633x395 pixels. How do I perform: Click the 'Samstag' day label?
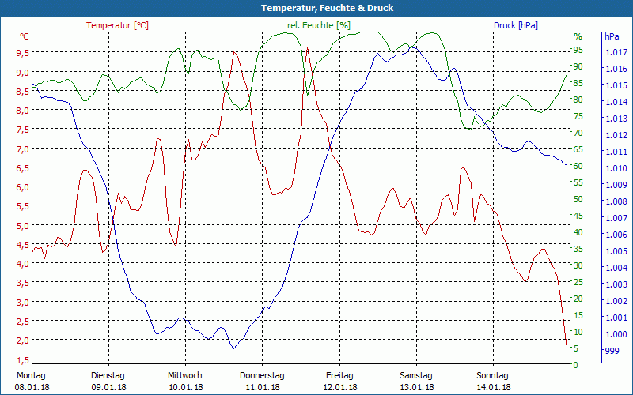point(416,376)
